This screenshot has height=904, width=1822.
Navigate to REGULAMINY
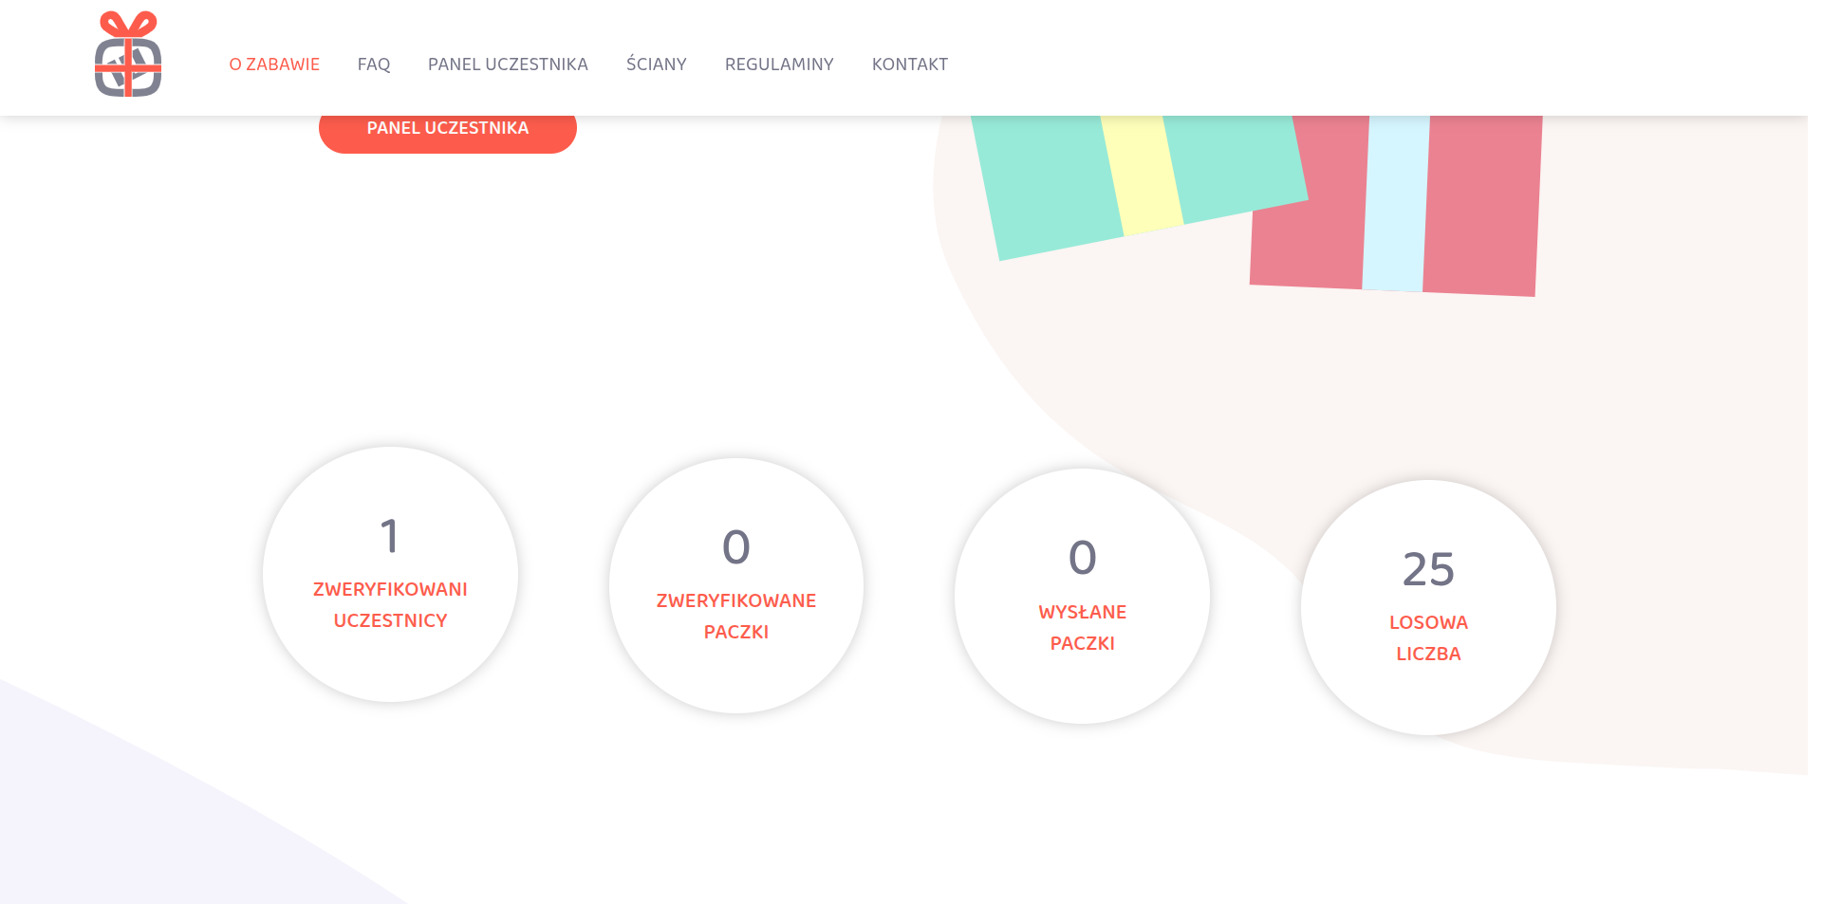point(779,65)
